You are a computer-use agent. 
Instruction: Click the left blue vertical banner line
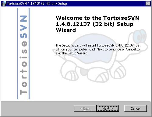[x=18, y=54]
